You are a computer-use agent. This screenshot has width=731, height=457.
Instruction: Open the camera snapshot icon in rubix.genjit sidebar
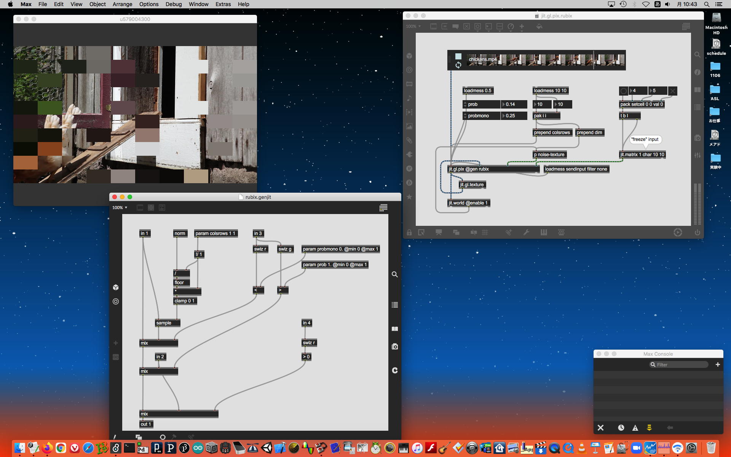tap(395, 347)
